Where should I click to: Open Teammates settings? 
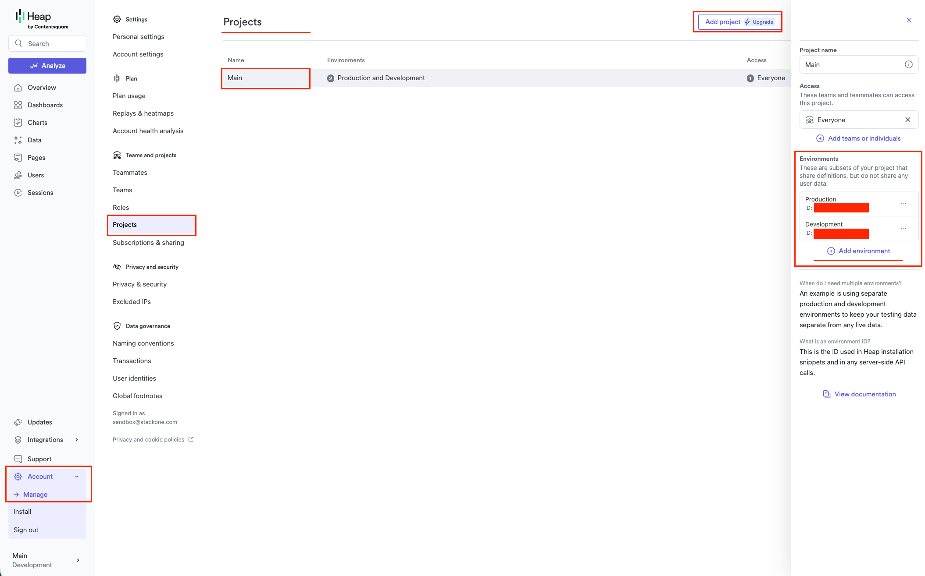pyautogui.click(x=130, y=173)
